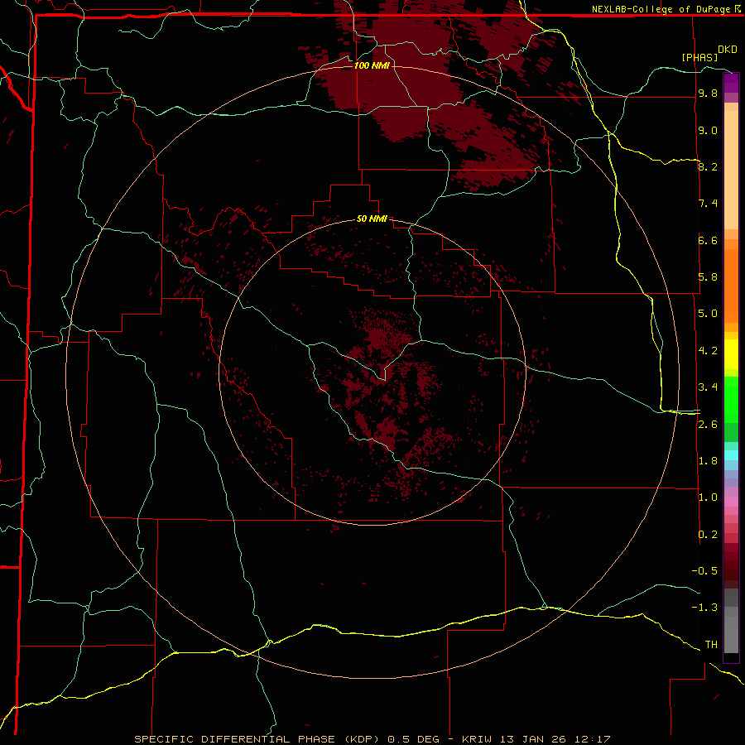This screenshot has width=745, height=745.
Task: Click the 7.4 value on the color scale
Action: click(x=708, y=204)
